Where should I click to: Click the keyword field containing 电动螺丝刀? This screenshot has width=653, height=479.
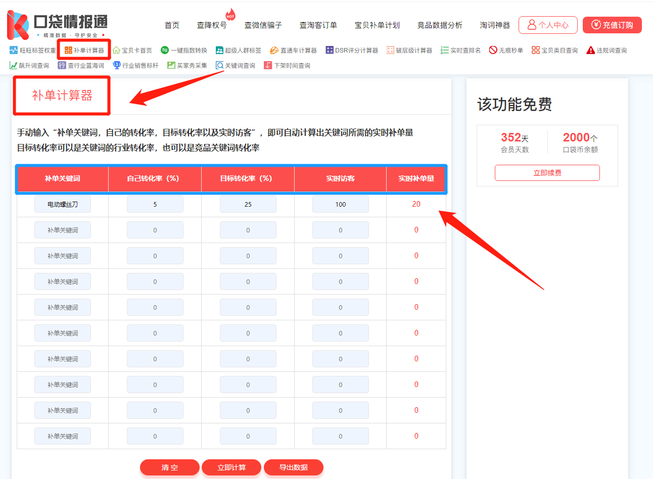63,204
